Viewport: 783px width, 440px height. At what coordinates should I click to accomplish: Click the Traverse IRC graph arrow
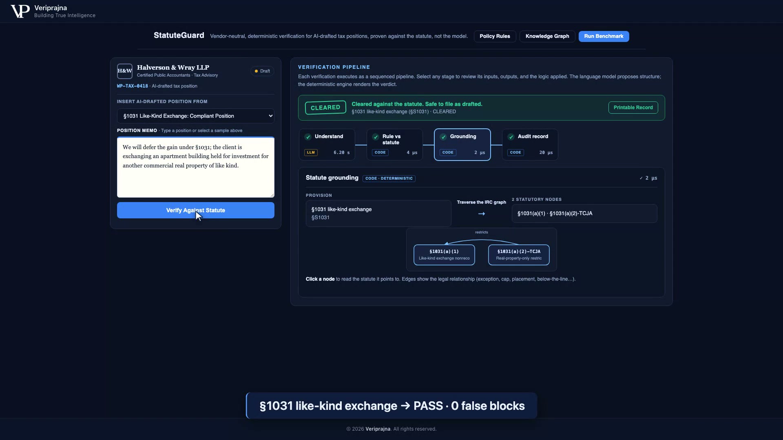(x=482, y=213)
